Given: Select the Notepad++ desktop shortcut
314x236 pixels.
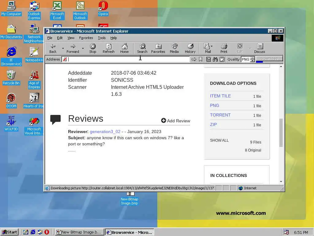Looking at the screenshot, I should pos(34,54).
